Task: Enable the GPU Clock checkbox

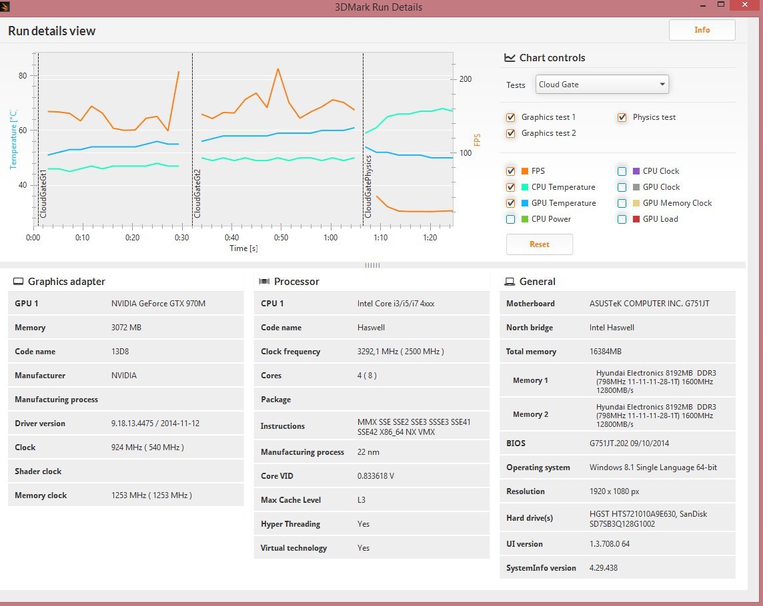Action: click(x=622, y=187)
